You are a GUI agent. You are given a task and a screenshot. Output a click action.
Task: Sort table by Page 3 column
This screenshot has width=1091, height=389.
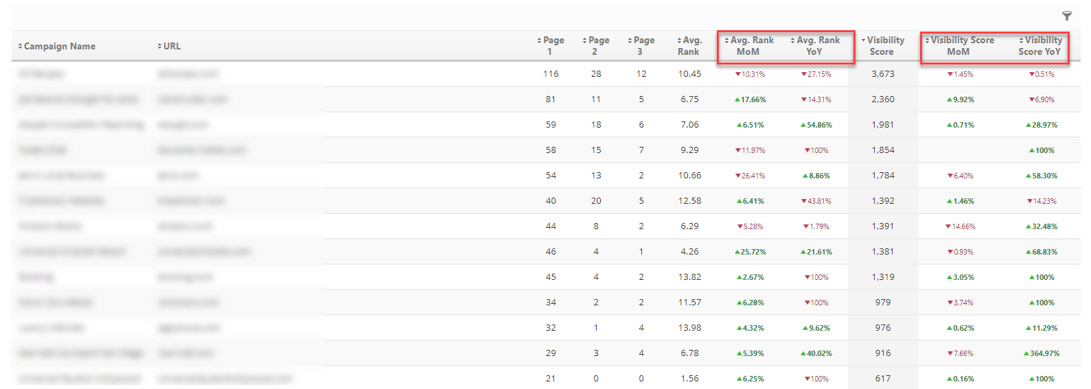click(x=641, y=45)
